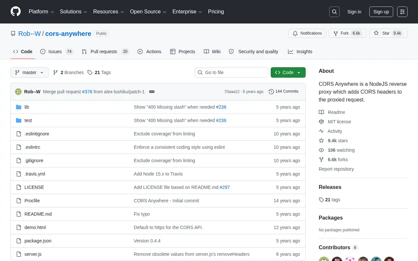
Task: Open the 'Version 0.4.4' commit message
Action: click(147, 241)
